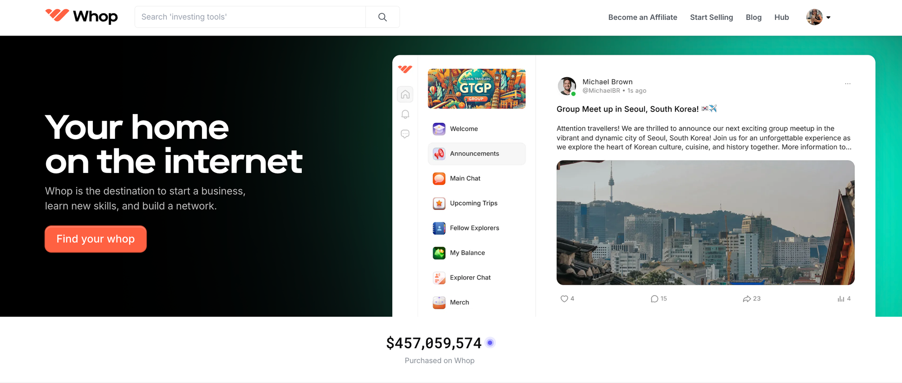The image size is (902, 383).
Task: Click the Welcome graduation cap icon
Action: pyautogui.click(x=439, y=129)
